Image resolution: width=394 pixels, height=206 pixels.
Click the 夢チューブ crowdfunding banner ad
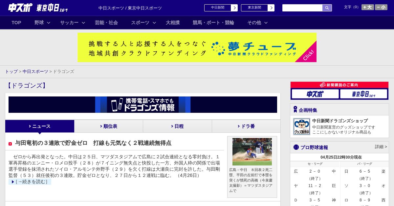tap(197, 47)
